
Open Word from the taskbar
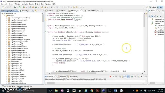point(115,91)
